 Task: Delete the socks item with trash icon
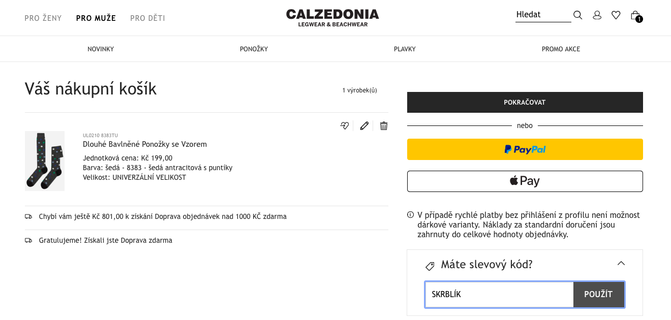[384, 125]
